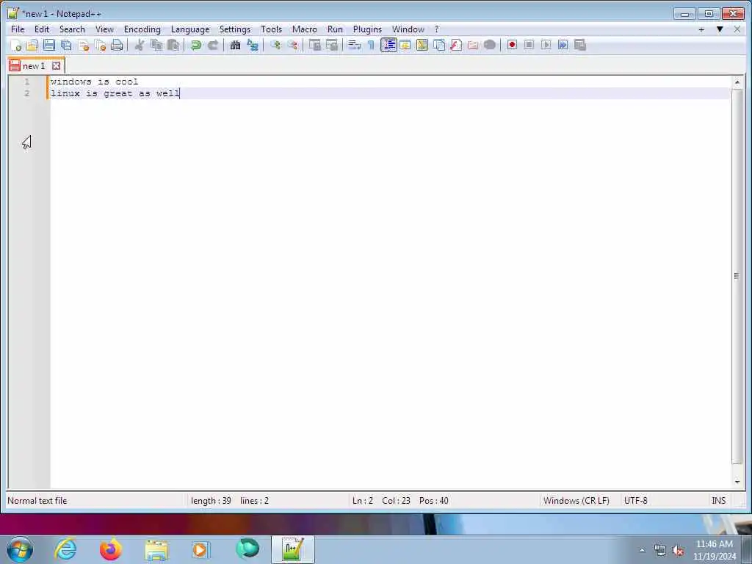Open the Encoding menu
The image size is (752, 564).
tap(142, 29)
